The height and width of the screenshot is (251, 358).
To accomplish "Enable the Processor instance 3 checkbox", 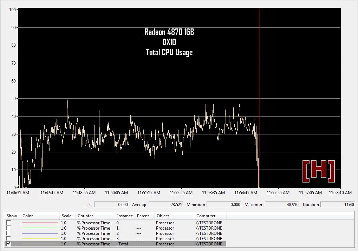I will pos(8,238).
